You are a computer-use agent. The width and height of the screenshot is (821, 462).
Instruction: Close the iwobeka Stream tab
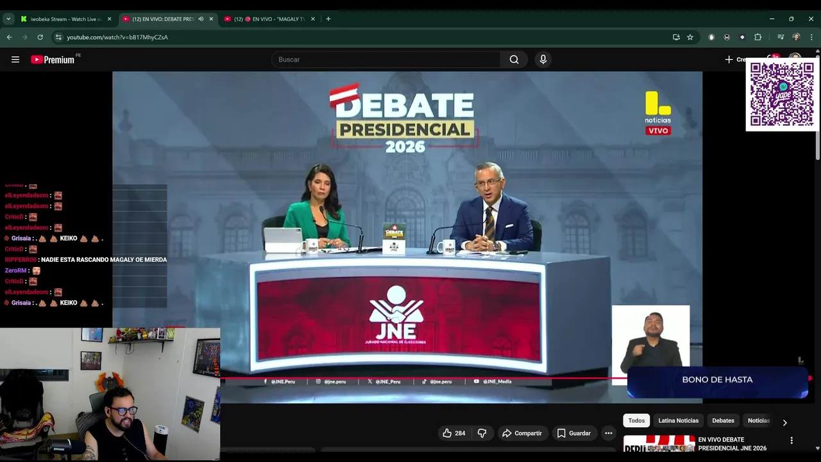pyautogui.click(x=109, y=19)
